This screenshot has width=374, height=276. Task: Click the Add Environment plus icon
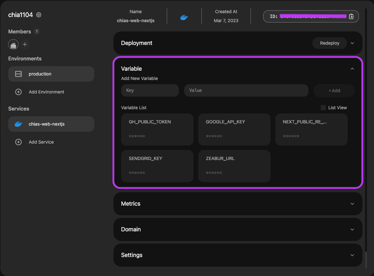pos(18,92)
